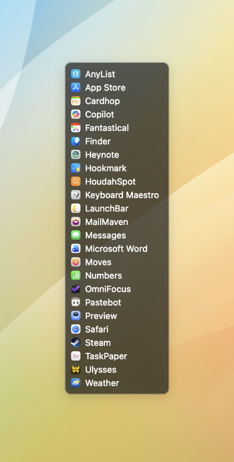Click the Safari compass icon
Viewport: 234px width, 462px height.
coord(76,329)
